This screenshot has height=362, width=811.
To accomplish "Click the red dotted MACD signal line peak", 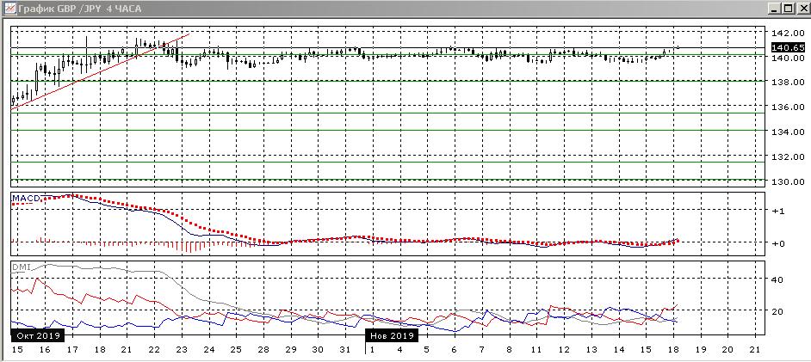I will (x=71, y=195).
